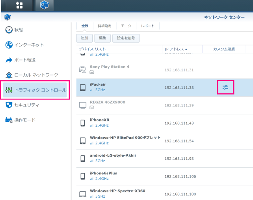The width and height of the screenshot is (253, 200).
Task: Open ローカル ネットワーク section
Action: point(32,75)
